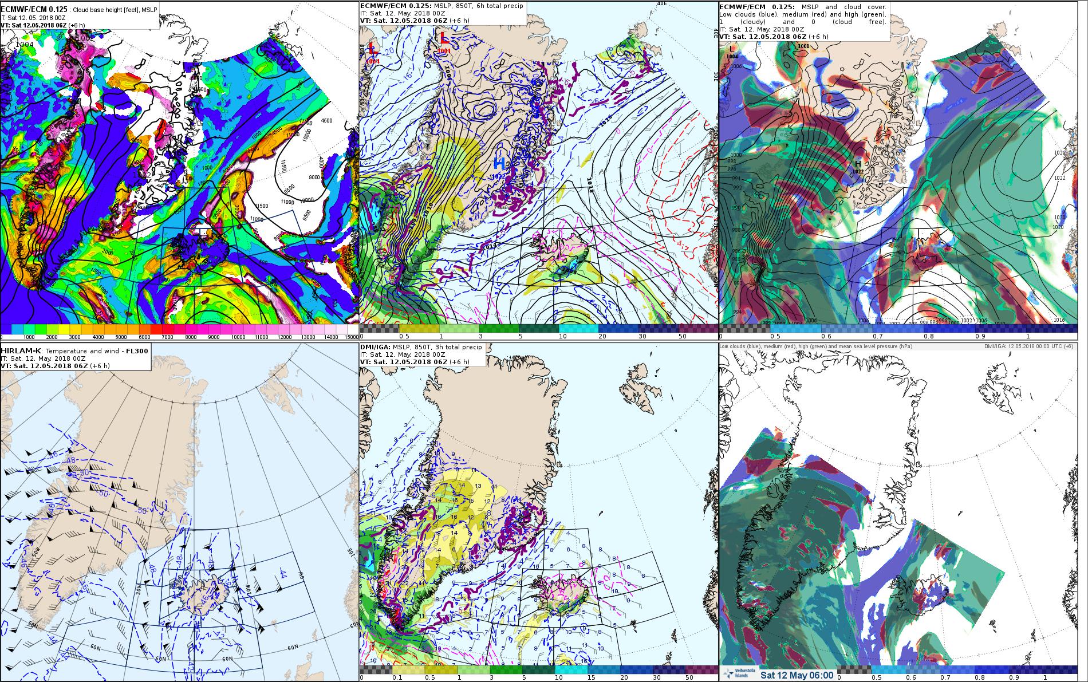
Task: Pick the cyan 10 swatch on the 6h precip scale
Action: click(578, 328)
